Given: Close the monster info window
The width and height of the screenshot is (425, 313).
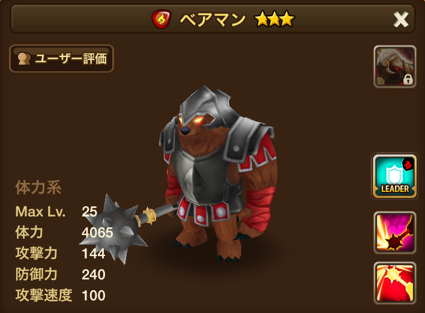Looking at the screenshot, I should click(401, 19).
